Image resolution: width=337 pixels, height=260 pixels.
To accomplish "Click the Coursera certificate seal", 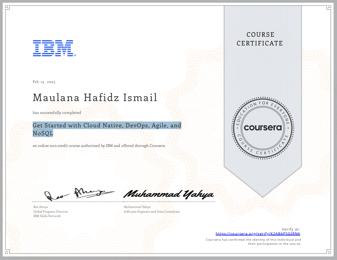I will 263,128.
